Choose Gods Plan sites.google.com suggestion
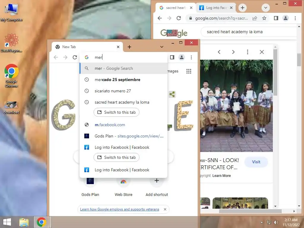This screenshot has height=228, width=304. point(123,136)
